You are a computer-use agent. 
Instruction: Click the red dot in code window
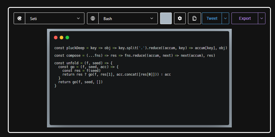click(56, 38)
